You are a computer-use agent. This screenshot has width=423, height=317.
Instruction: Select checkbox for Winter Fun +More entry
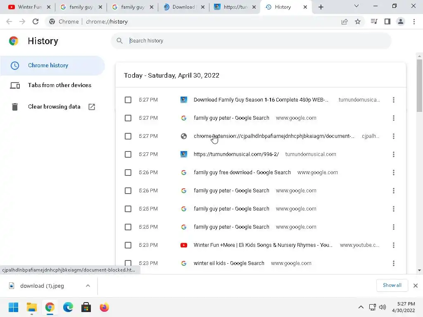pos(128,245)
